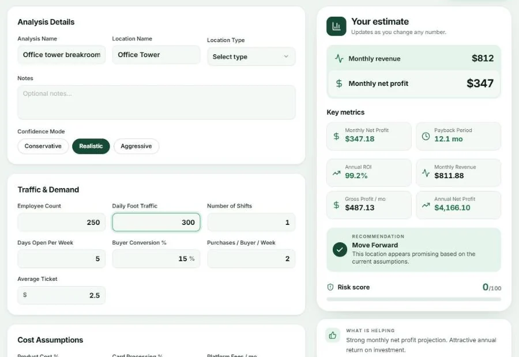Click the dollar sign in Average Ticket field
The width and height of the screenshot is (519, 357).
[25, 295]
